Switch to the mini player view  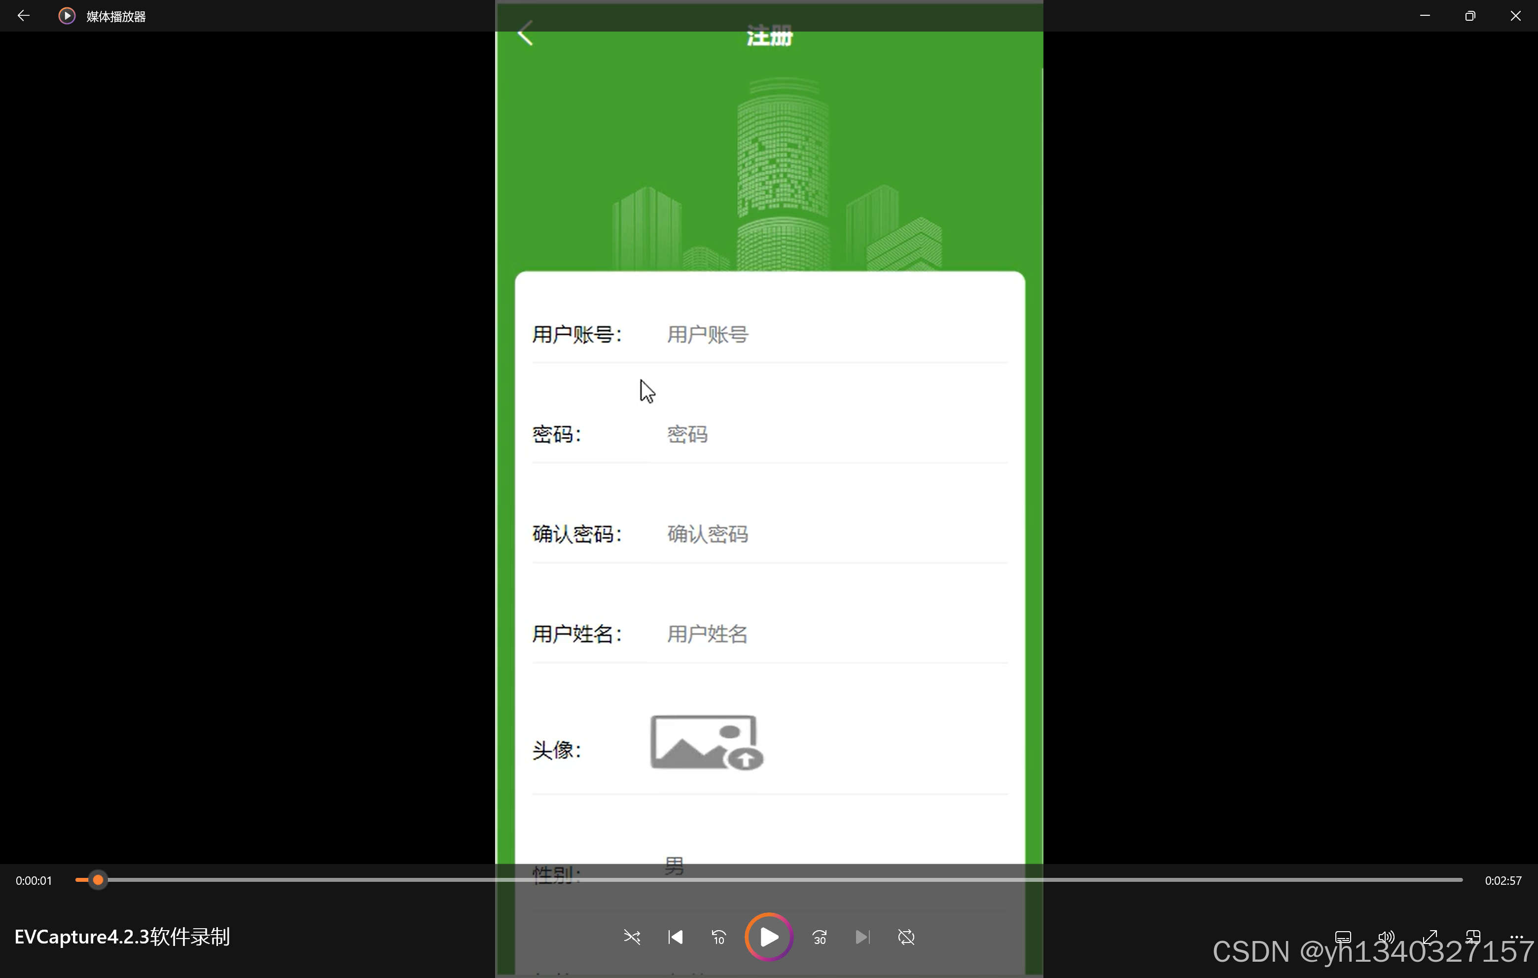coord(1473,937)
